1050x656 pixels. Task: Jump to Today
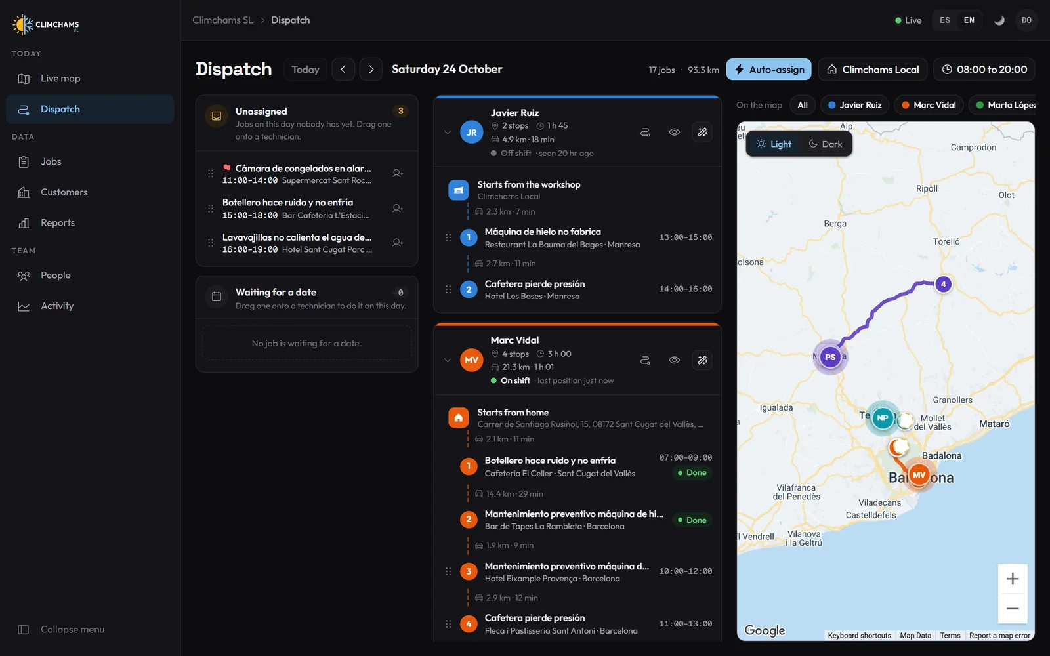(x=305, y=70)
